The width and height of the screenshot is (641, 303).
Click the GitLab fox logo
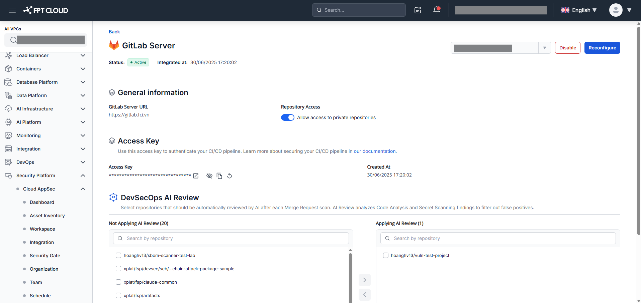tap(114, 45)
